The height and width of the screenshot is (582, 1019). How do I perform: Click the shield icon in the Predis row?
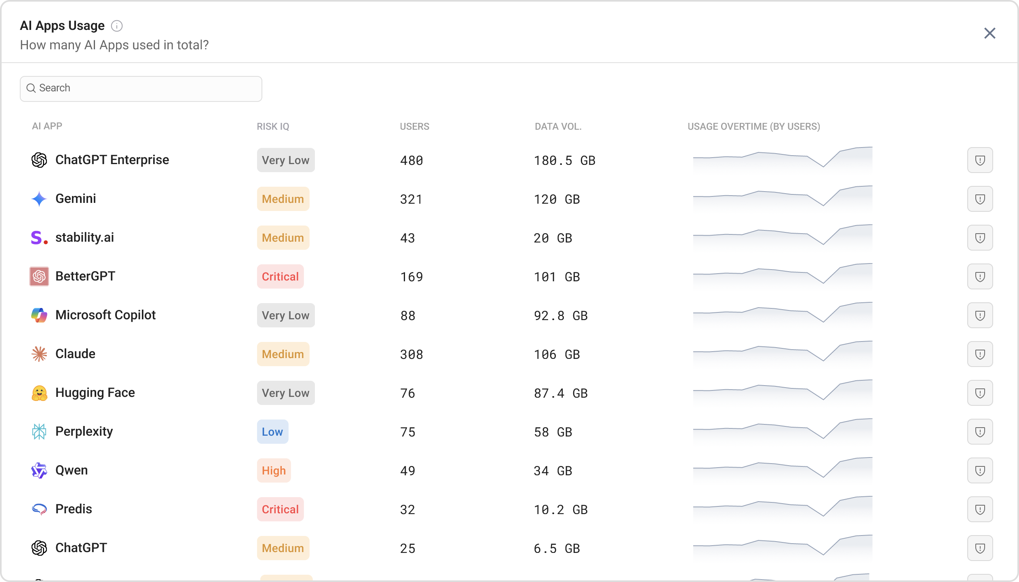980,509
